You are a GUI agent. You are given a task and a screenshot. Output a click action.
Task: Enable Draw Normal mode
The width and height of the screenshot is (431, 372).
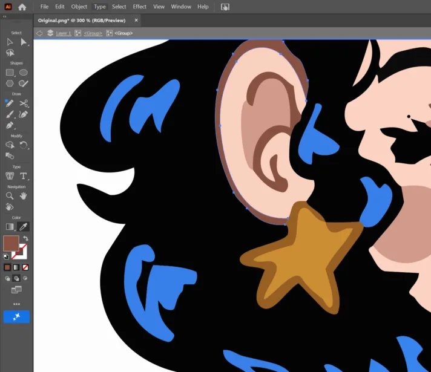click(x=7, y=278)
